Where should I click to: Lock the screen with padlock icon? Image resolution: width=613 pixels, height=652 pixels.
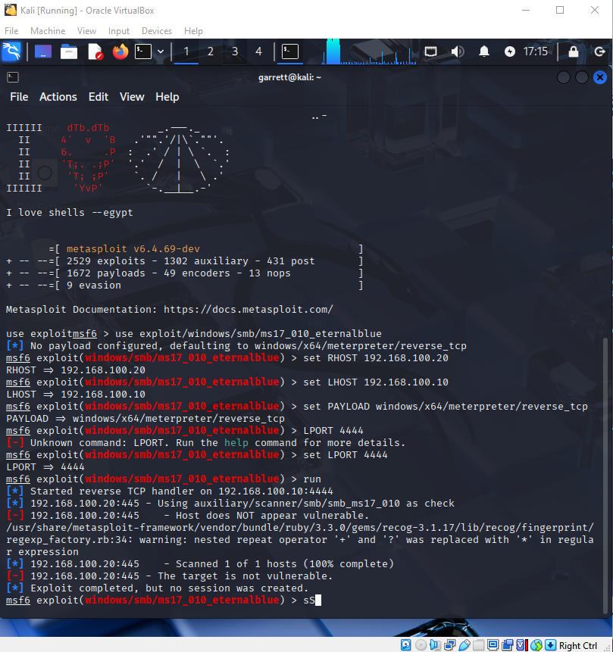tap(574, 51)
